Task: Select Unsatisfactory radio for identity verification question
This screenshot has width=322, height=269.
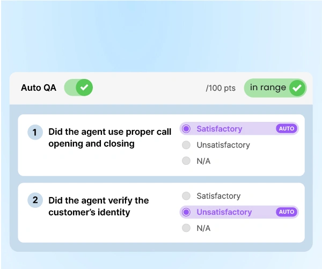Action: coord(186,212)
